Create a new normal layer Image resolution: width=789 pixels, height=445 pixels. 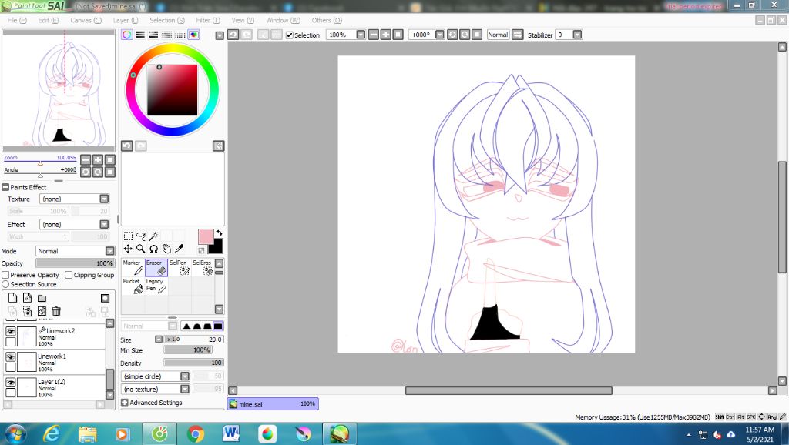pos(12,298)
